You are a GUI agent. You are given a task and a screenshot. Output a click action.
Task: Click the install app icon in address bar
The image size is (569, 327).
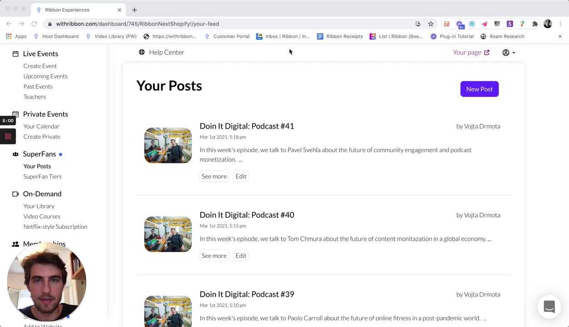pos(418,24)
